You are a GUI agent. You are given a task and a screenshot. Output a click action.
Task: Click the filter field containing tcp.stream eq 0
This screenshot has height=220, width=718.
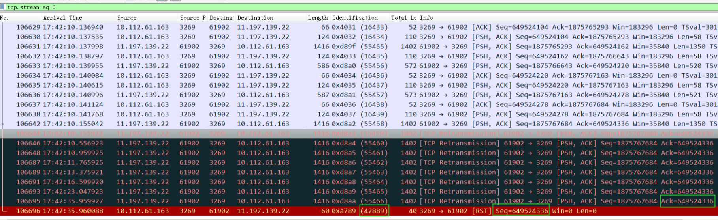(x=362, y=7)
